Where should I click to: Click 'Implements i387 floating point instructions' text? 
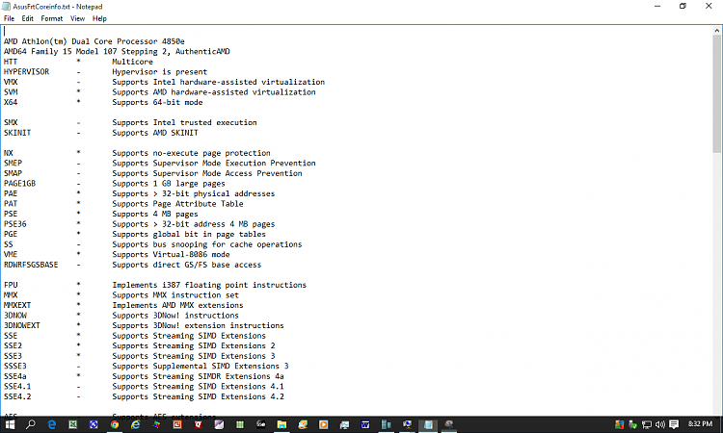pyautogui.click(x=209, y=285)
